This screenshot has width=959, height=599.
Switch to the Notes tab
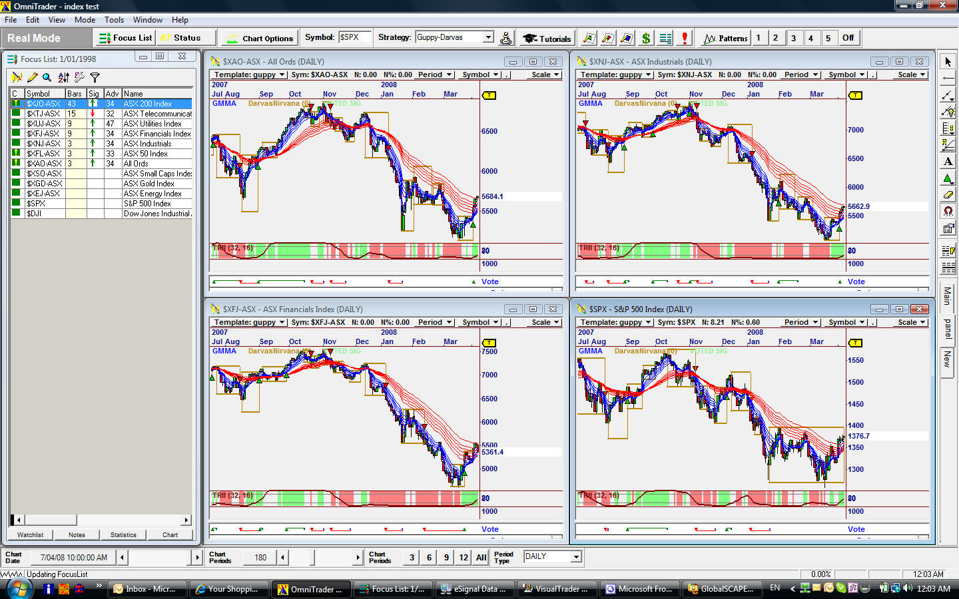tap(77, 534)
